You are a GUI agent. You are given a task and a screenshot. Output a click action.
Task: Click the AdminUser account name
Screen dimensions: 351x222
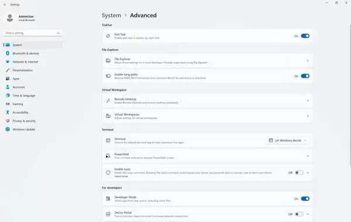(26, 16)
